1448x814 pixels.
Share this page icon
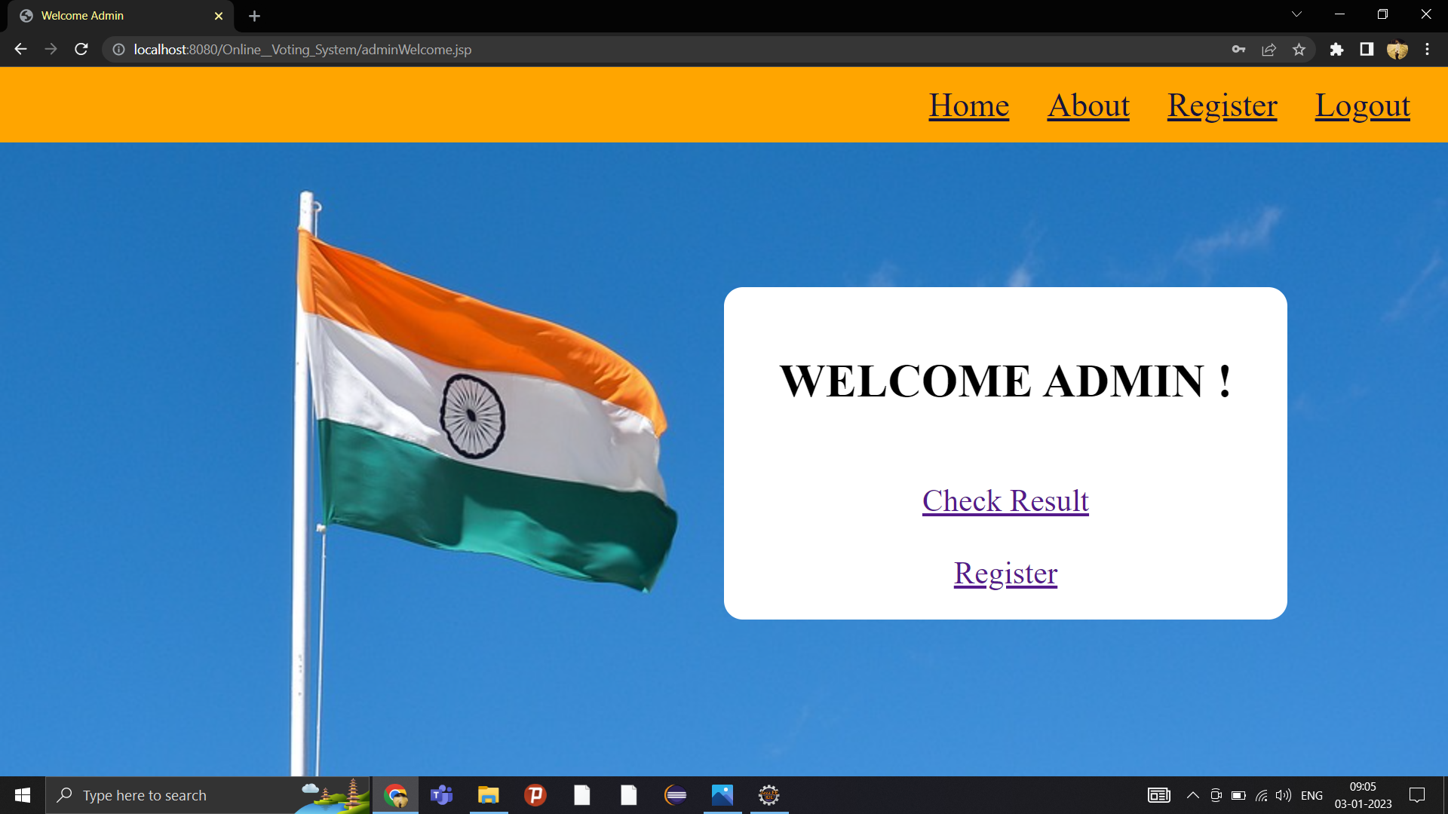coord(1269,49)
